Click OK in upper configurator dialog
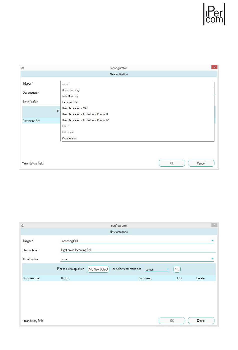 click(172, 163)
